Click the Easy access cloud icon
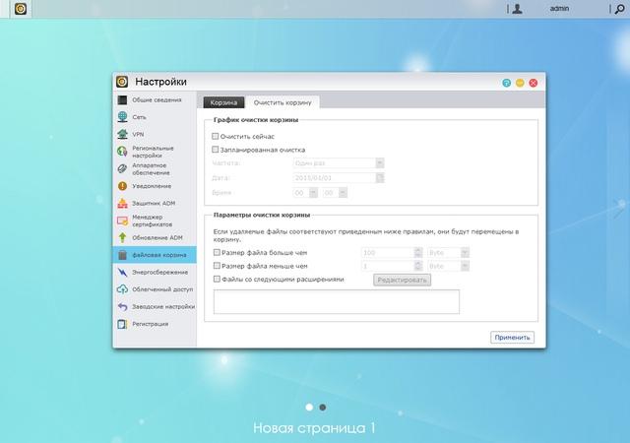The image size is (630, 443). [122, 289]
